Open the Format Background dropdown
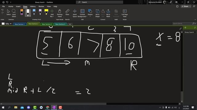Screen dimensions: 197x110 coord(82,13)
